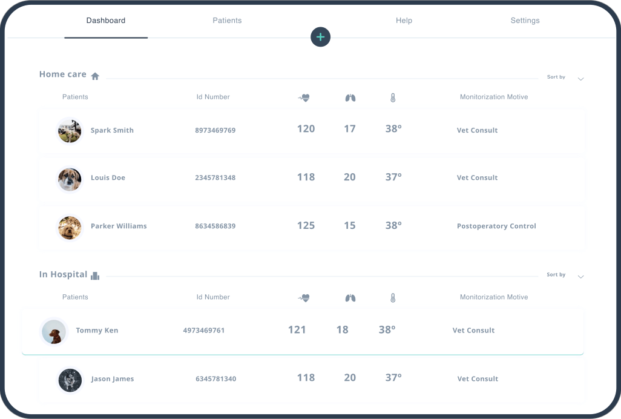Open the Settings tab

click(524, 20)
